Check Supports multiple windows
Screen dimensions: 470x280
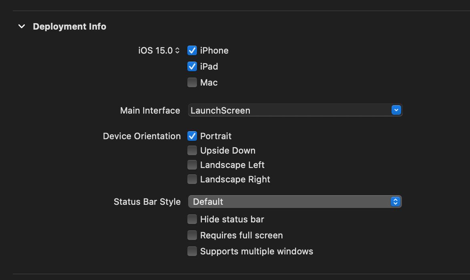coord(192,251)
